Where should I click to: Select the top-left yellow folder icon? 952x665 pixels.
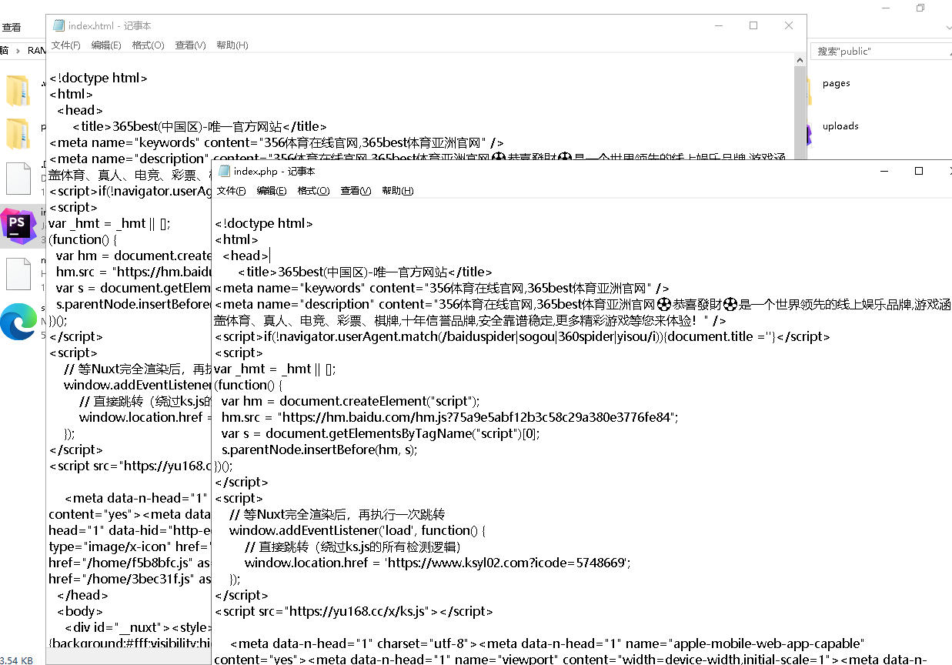click(x=18, y=91)
